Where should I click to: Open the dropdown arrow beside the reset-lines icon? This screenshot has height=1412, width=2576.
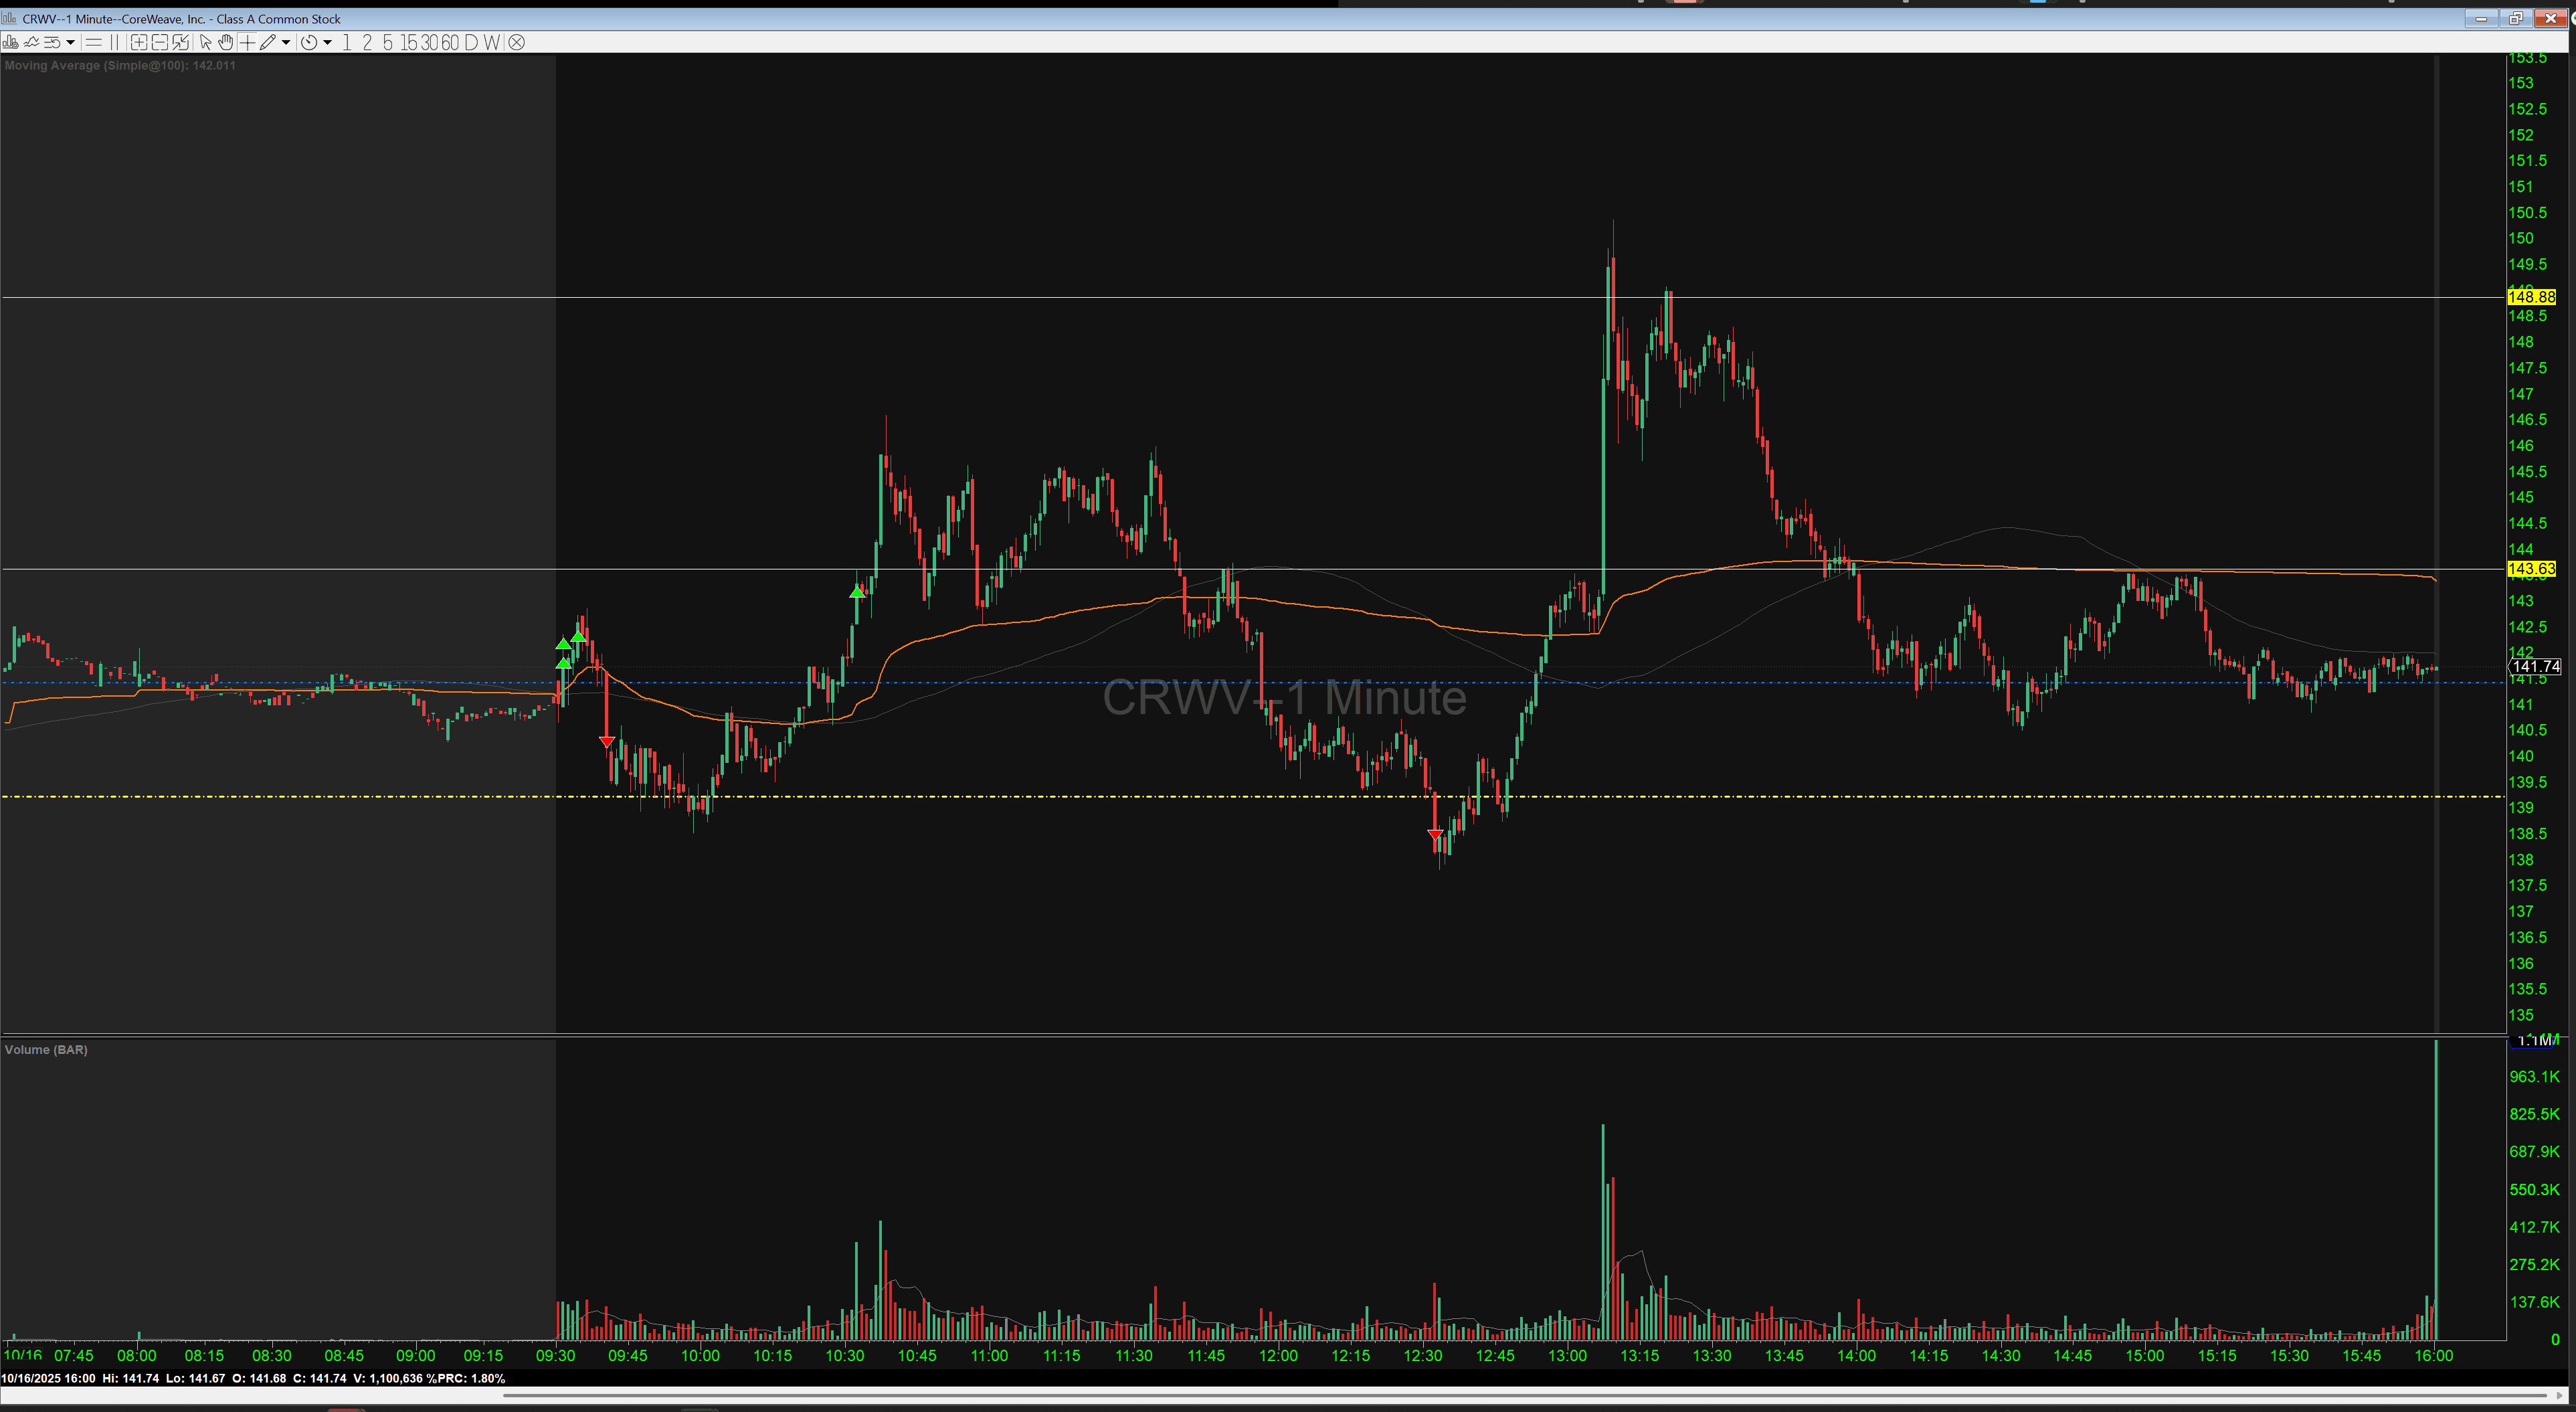[x=70, y=42]
